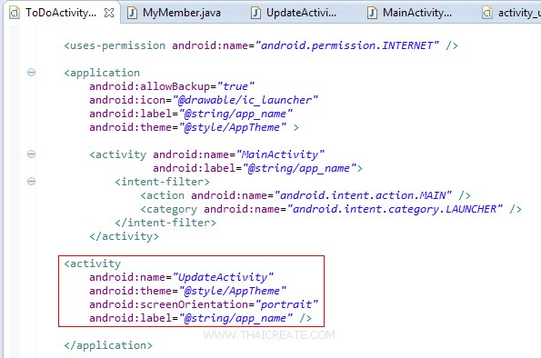Viewport: 541px width, 358px height.
Task: Switch to the ToDoActivity tab
Action: pyautogui.click(x=61, y=13)
